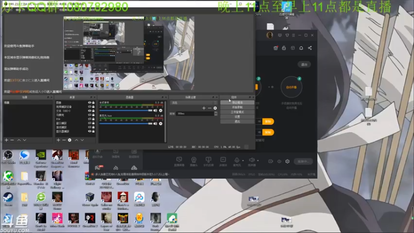Click the share icon in Douyu window
The width and height of the screenshot is (414, 233).
309,48
